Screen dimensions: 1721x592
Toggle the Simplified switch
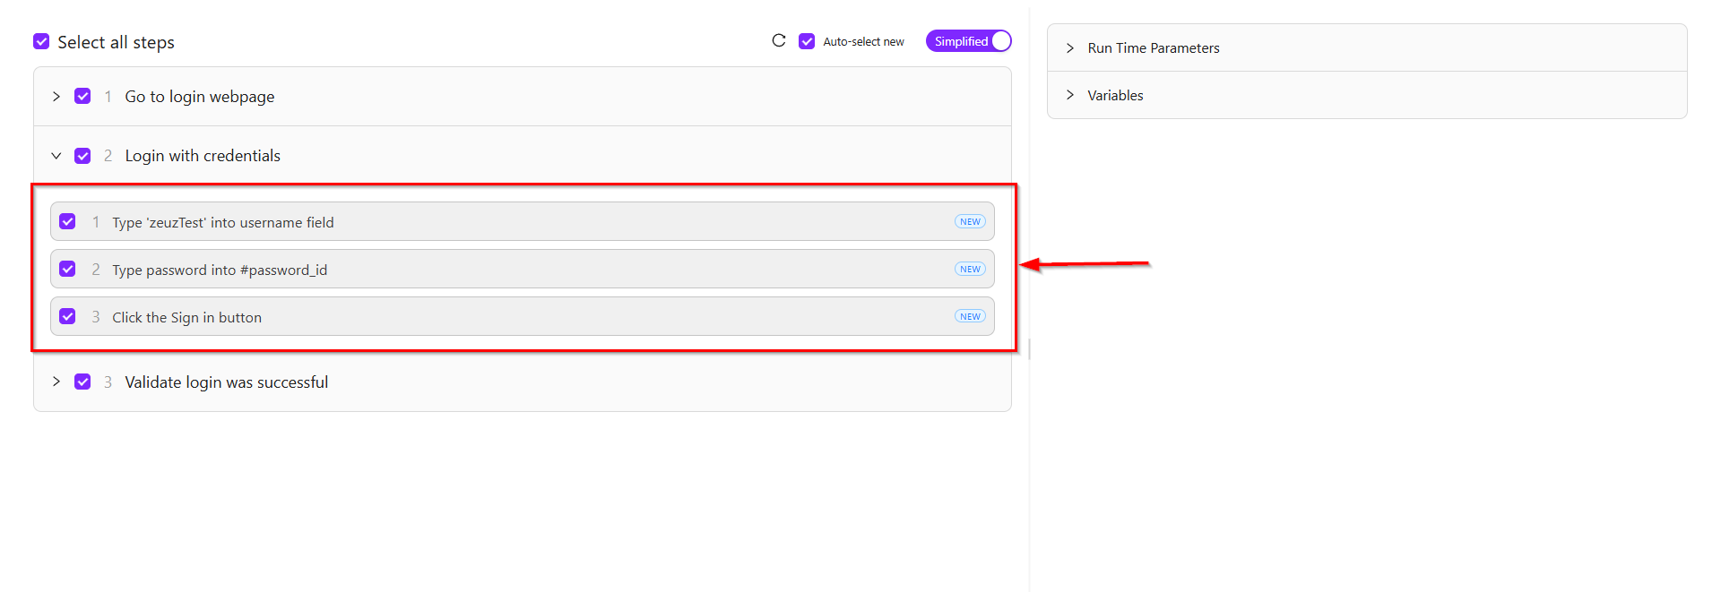pyautogui.click(x=968, y=41)
